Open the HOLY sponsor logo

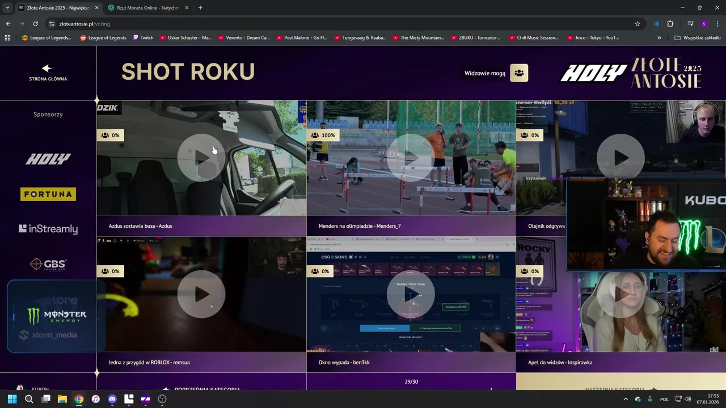point(48,159)
